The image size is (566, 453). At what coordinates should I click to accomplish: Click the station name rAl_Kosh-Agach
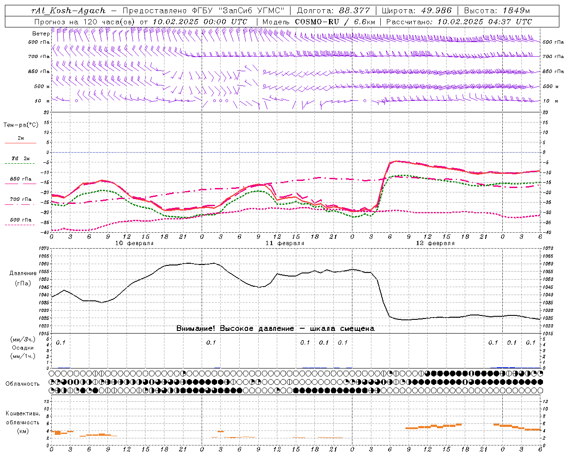point(69,11)
